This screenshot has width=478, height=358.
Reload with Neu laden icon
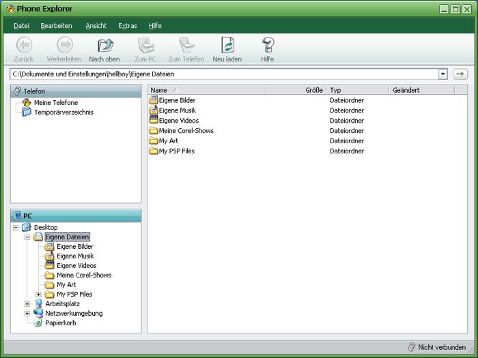click(x=227, y=45)
